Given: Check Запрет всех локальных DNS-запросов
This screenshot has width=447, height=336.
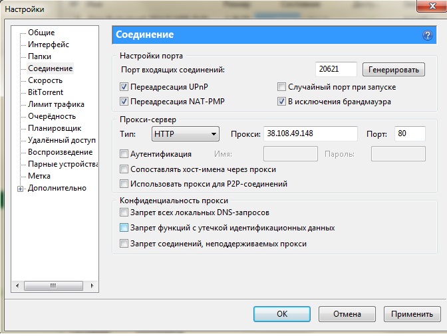Looking at the screenshot, I should coord(124,212).
